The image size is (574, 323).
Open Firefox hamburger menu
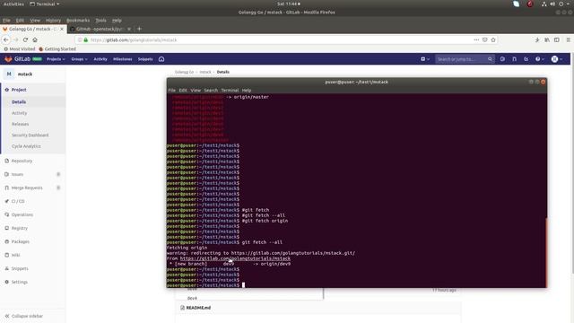[x=568, y=39]
